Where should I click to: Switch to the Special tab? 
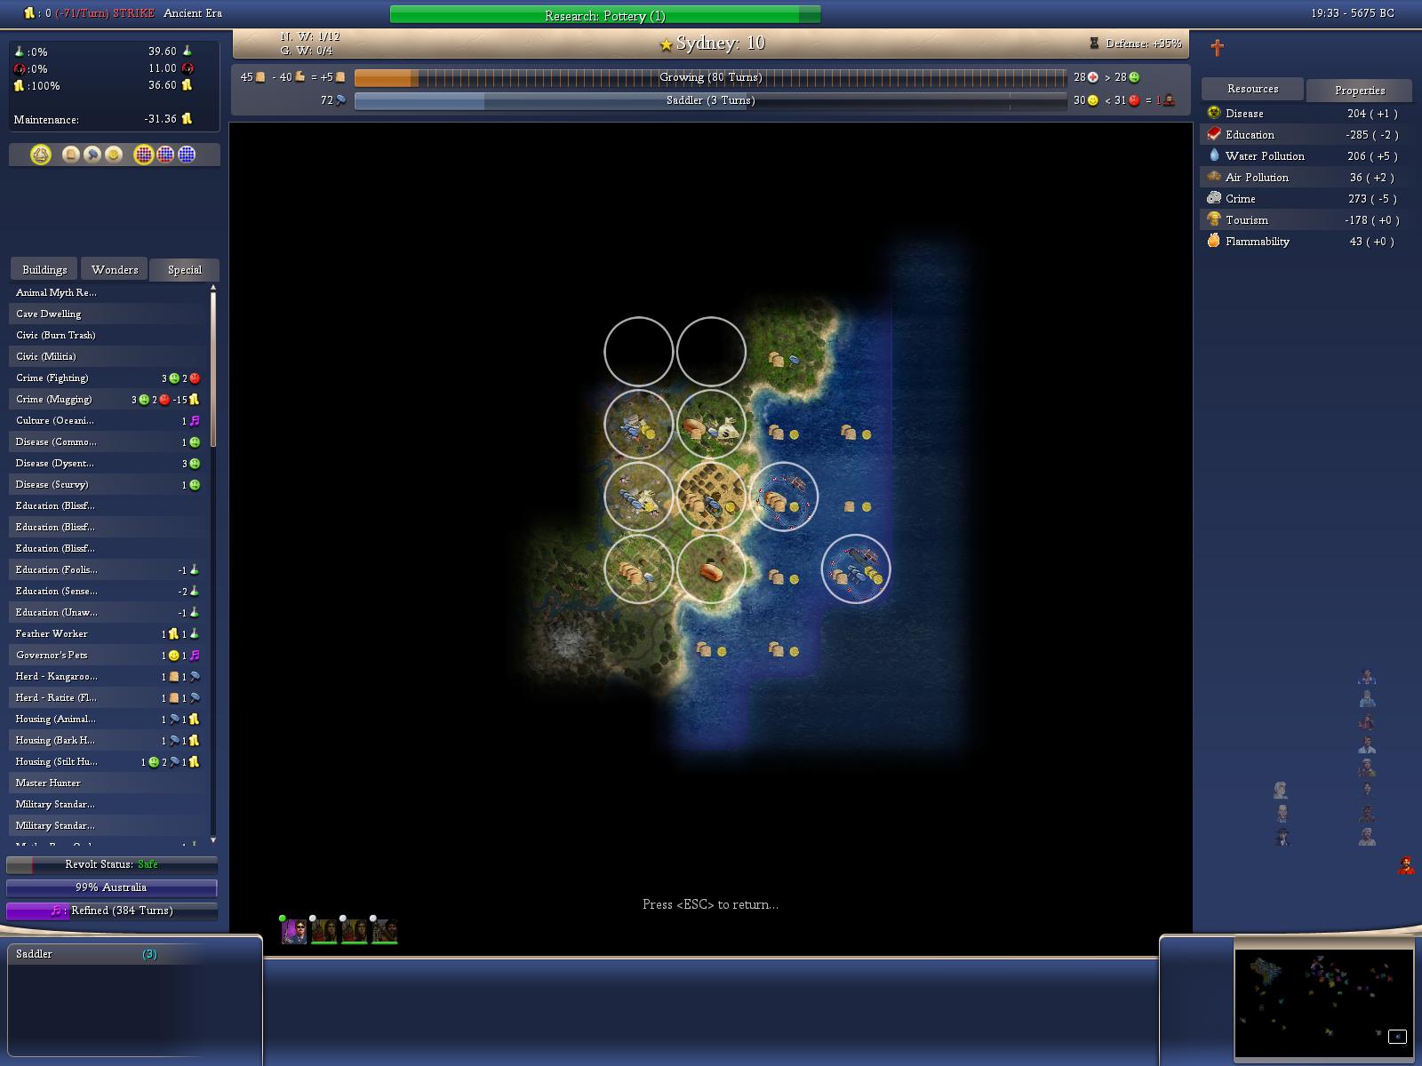tap(185, 269)
